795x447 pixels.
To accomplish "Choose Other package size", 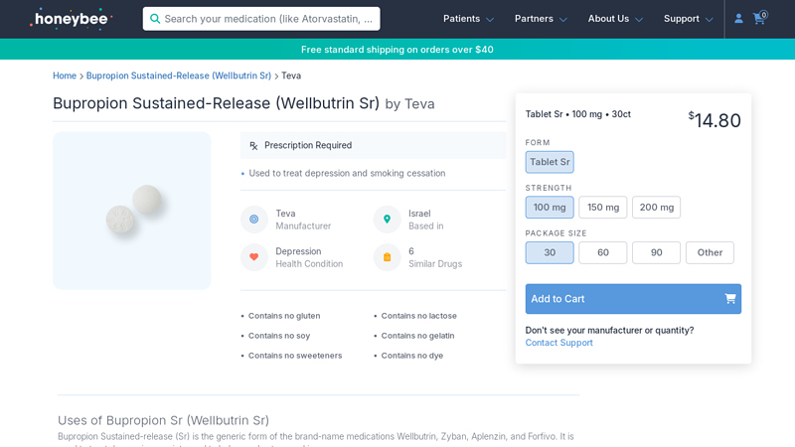I will (710, 252).
